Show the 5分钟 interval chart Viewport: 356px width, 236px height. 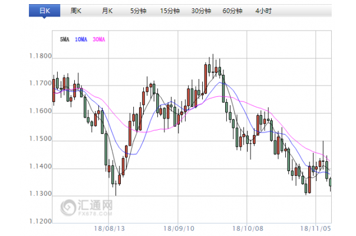(x=139, y=11)
